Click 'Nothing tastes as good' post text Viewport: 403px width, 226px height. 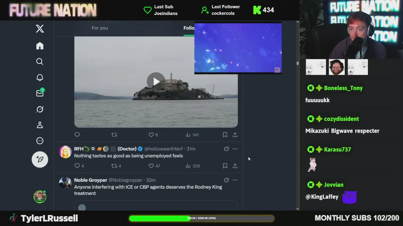tap(128, 156)
